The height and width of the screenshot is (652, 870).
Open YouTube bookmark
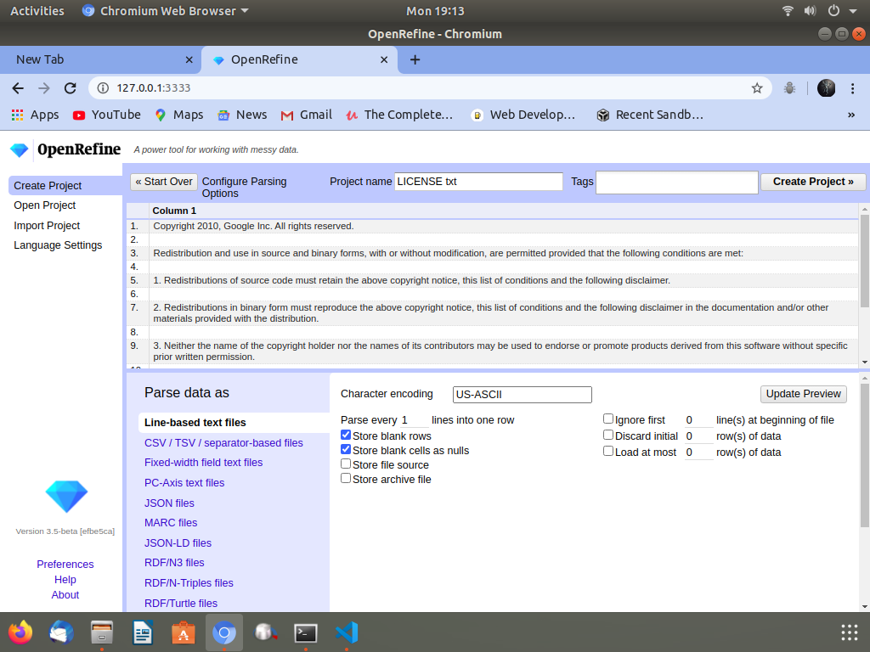click(106, 115)
